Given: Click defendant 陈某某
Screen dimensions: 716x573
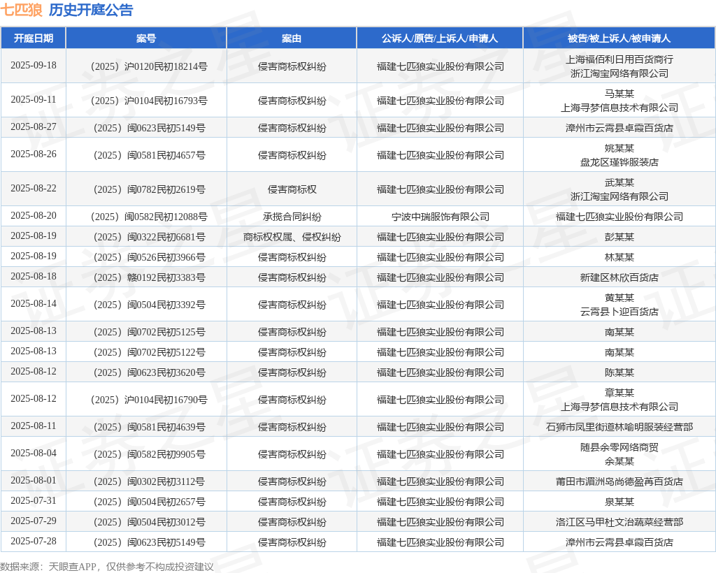Looking at the screenshot, I should coord(620,372).
